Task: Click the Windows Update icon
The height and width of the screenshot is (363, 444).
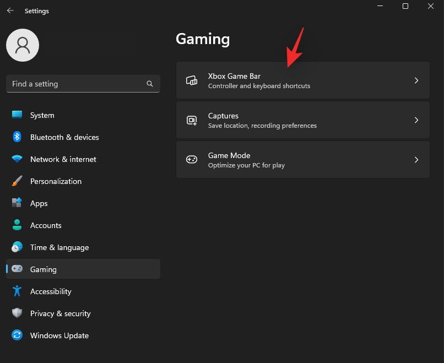Action: (x=17, y=335)
